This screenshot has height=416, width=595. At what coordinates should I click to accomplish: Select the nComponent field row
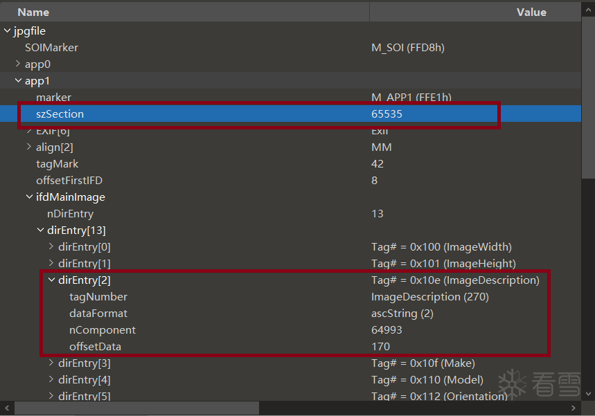(x=103, y=330)
